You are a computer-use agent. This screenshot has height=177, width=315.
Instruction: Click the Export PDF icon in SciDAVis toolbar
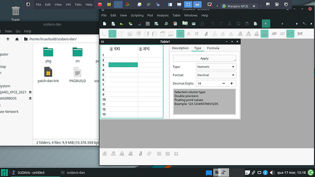175,24
